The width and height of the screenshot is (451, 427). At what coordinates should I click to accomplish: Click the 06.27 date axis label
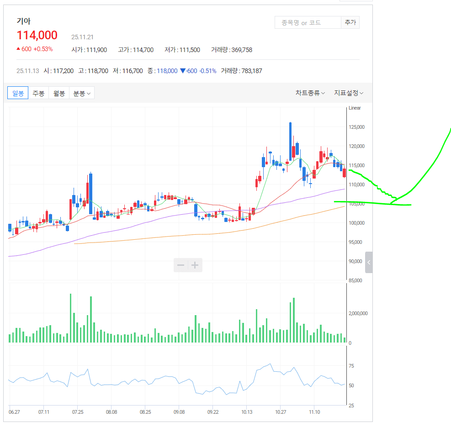pyautogui.click(x=14, y=412)
